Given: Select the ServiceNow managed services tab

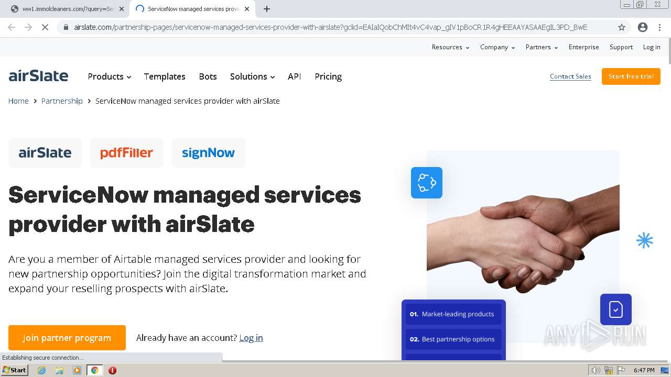Looking at the screenshot, I should click(192, 9).
